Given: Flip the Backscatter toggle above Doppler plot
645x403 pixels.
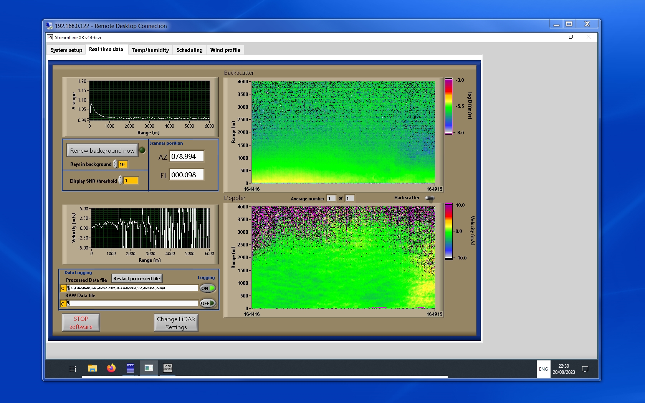Looking at the screenshot, I should click(x=430, y=198).
